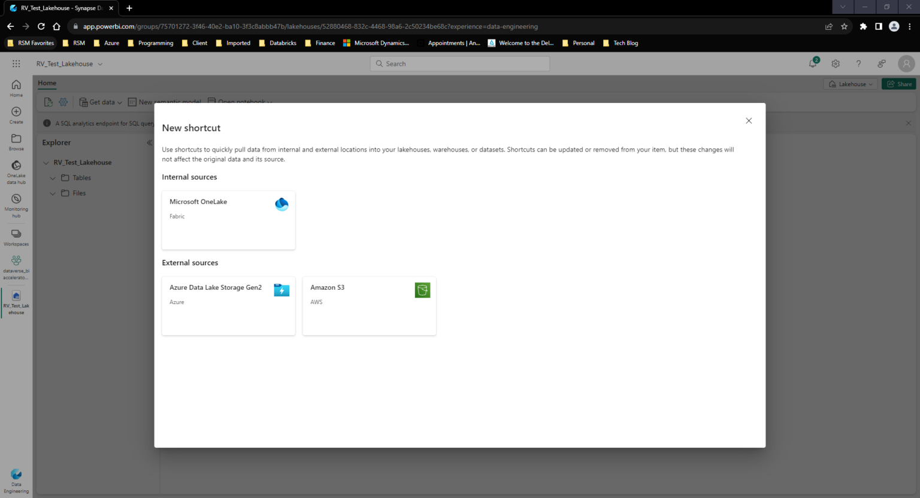Click the Microsoft OneLake cloud icon
The height and width of the screenshot is (498, 920).
[x=282, y=204]
